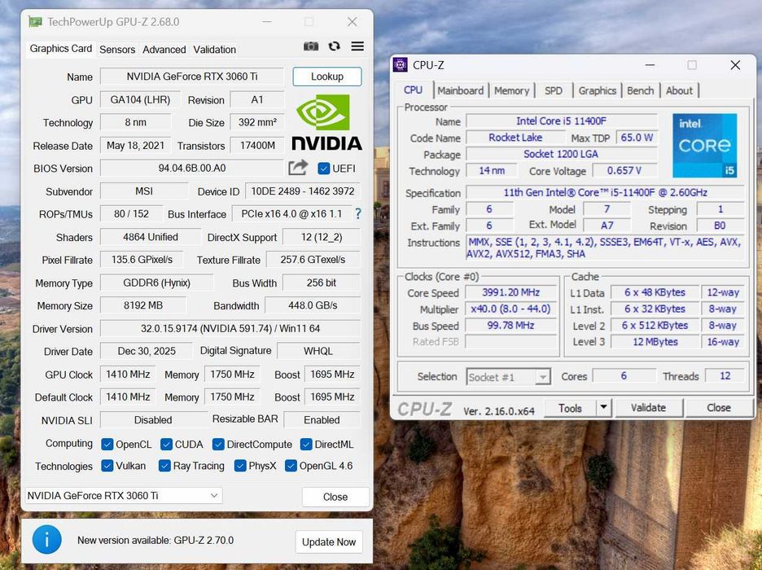762x570 pixels.
Task: Open the Bench tab in CPU-Z
Action: (640, 90)
